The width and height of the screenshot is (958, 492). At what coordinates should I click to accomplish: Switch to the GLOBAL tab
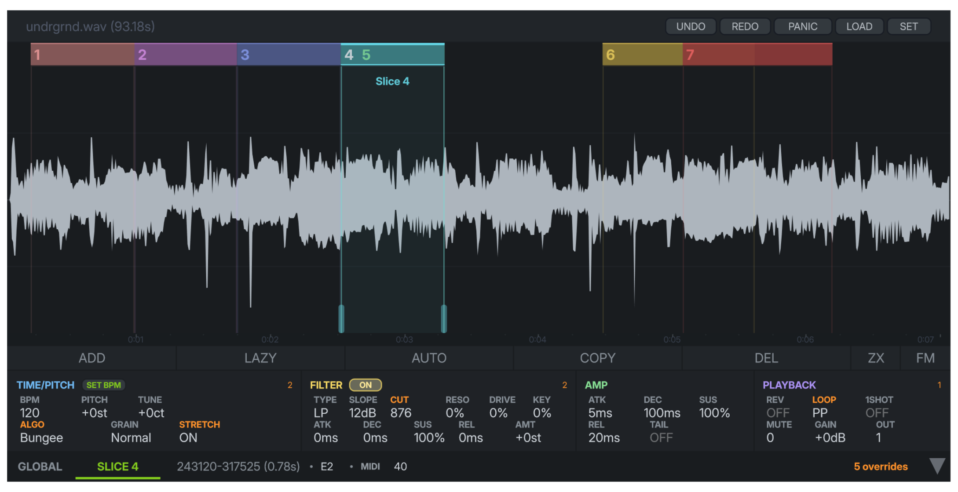coord(40,466)
